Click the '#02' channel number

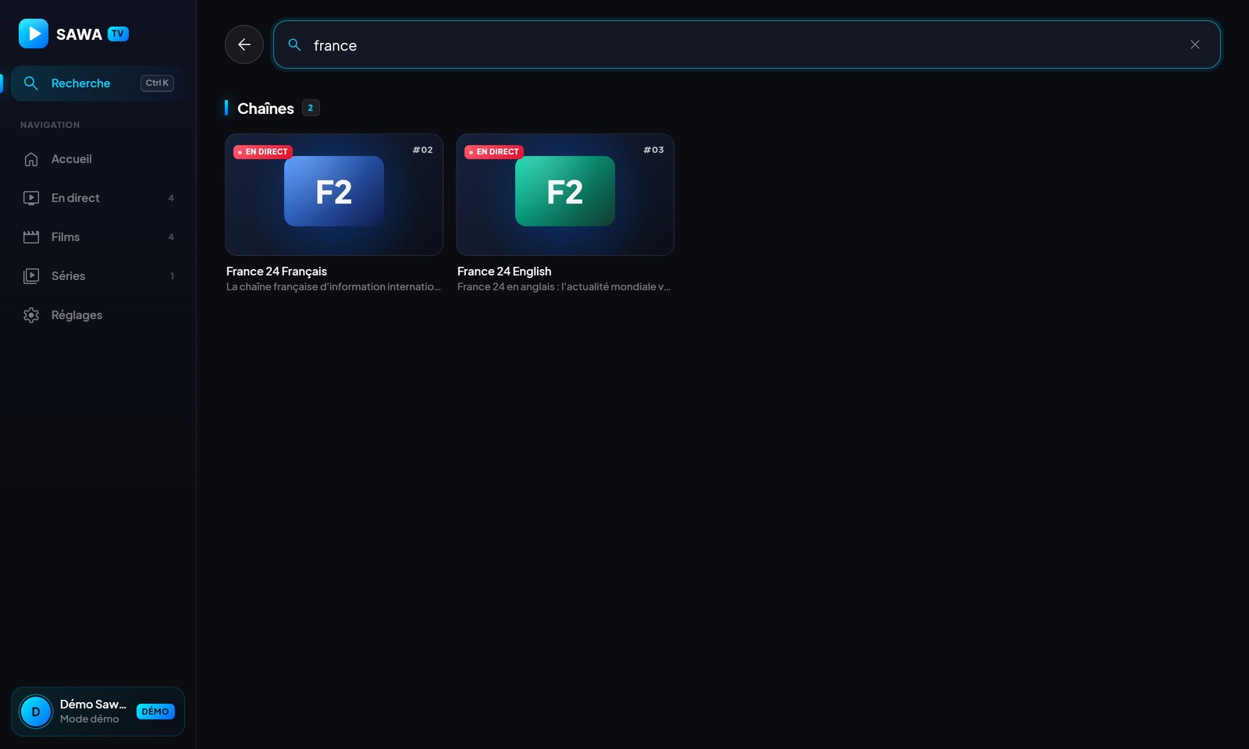point(422,150)
